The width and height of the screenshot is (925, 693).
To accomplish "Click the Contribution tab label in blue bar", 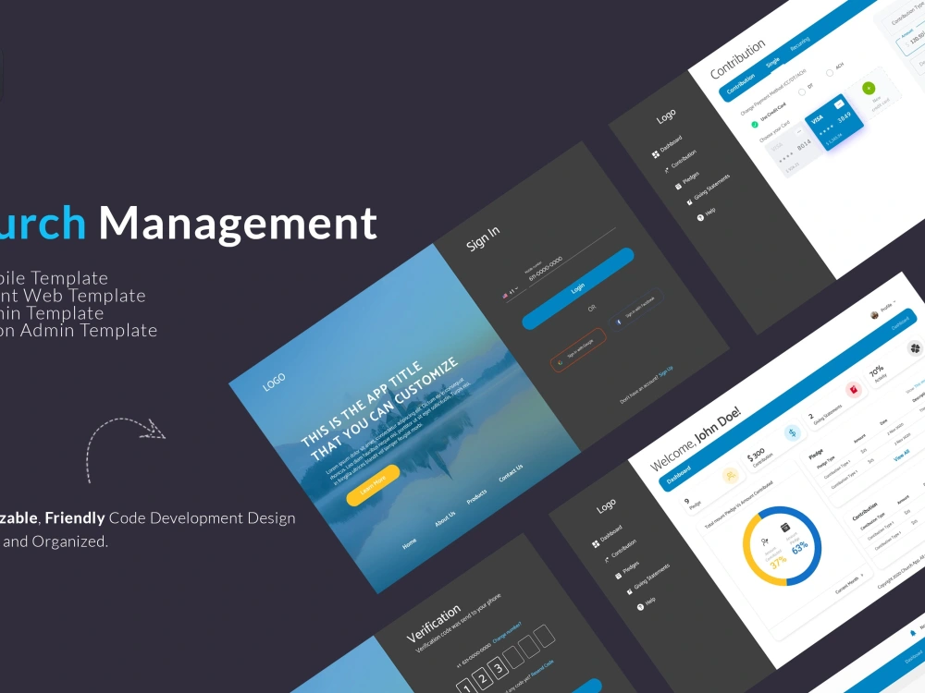I will coord(740,84).
